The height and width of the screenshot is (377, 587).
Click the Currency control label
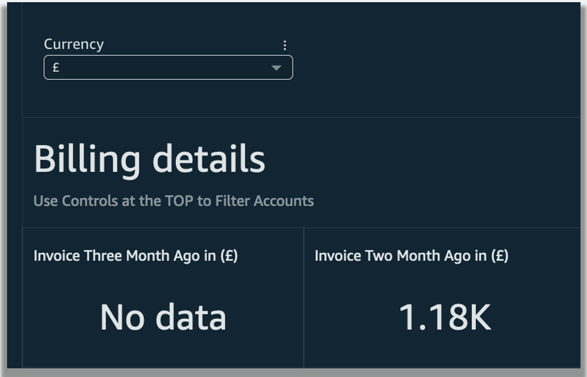[x=73, y=44]
